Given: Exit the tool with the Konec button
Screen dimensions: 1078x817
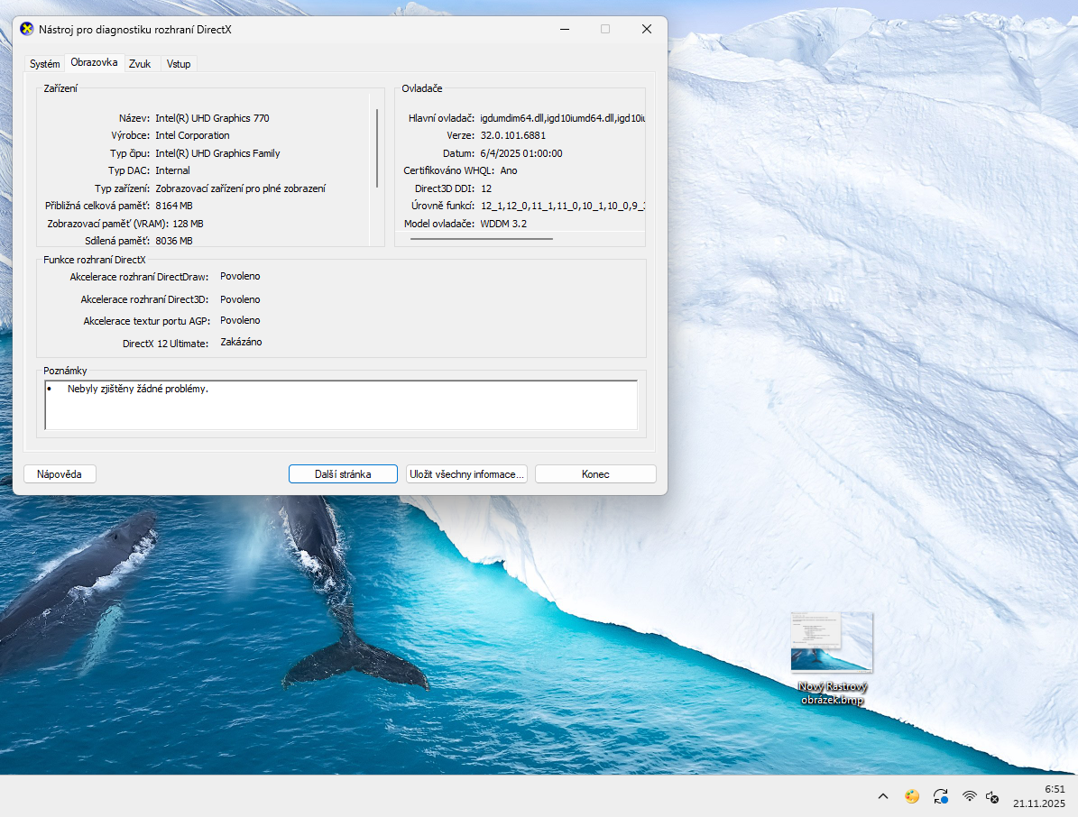Looking at the screenshot, I should click(595, 473).
